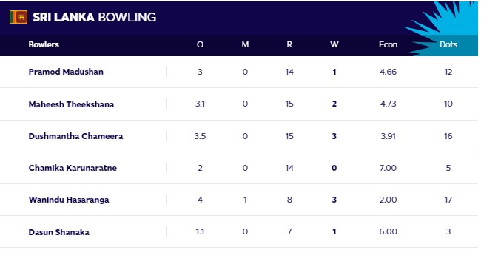Click Chameera's wickets value 3
481x267 pixels.
[334, 136]
